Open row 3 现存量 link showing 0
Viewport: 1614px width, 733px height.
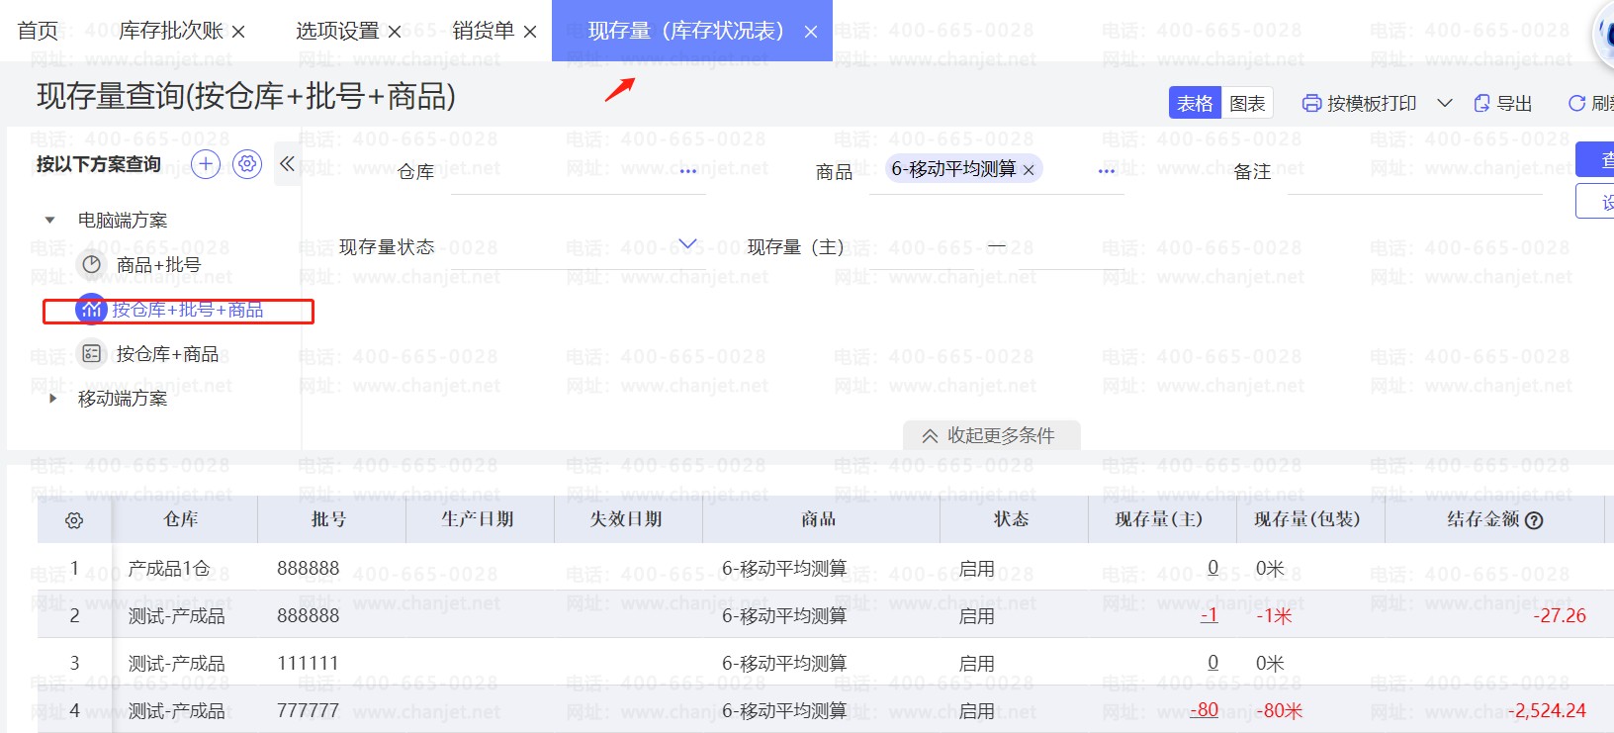1213,663
